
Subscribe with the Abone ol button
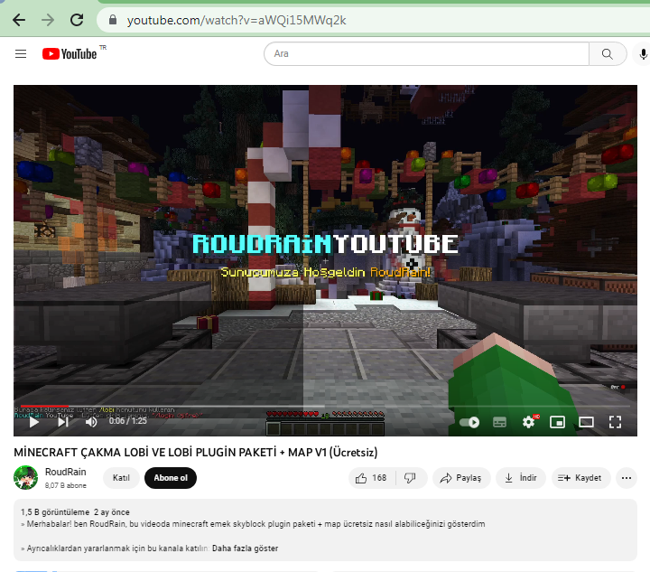click(x=171, y=478)
